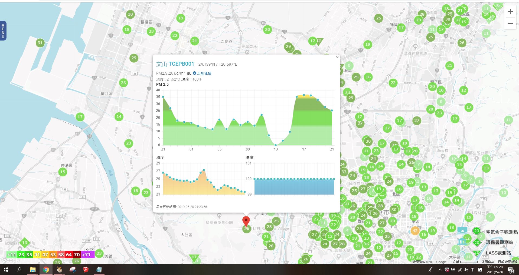
Task: Open the battery status tray icon
Action: point(453,270)
